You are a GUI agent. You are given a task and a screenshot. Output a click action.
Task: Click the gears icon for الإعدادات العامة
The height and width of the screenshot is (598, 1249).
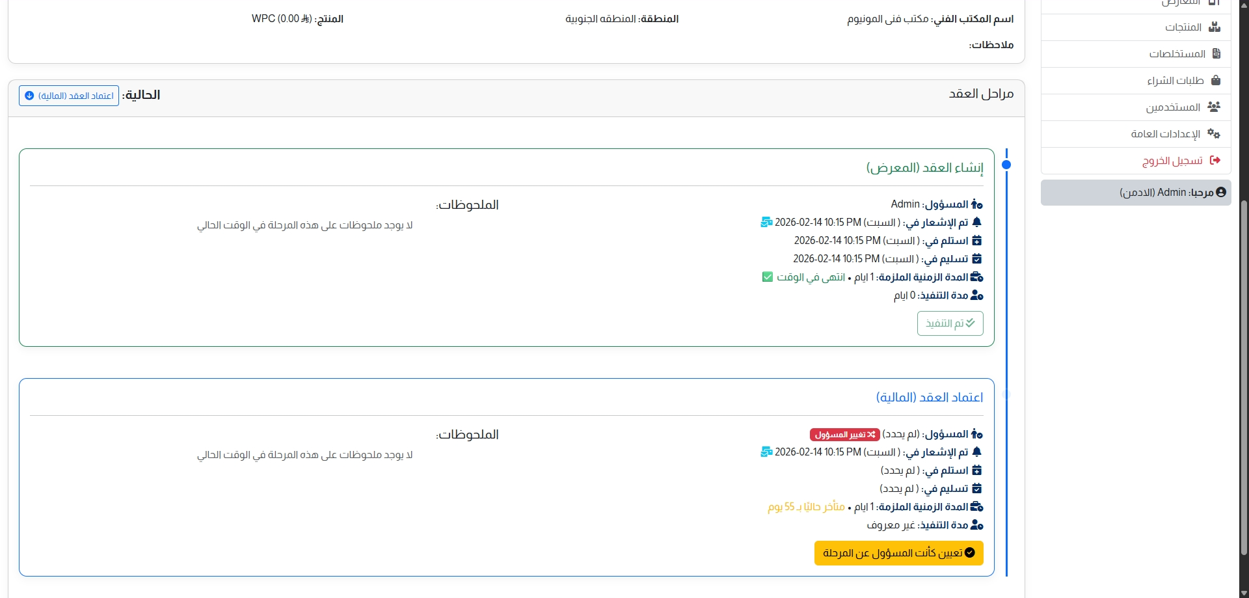click(1214, 133)
